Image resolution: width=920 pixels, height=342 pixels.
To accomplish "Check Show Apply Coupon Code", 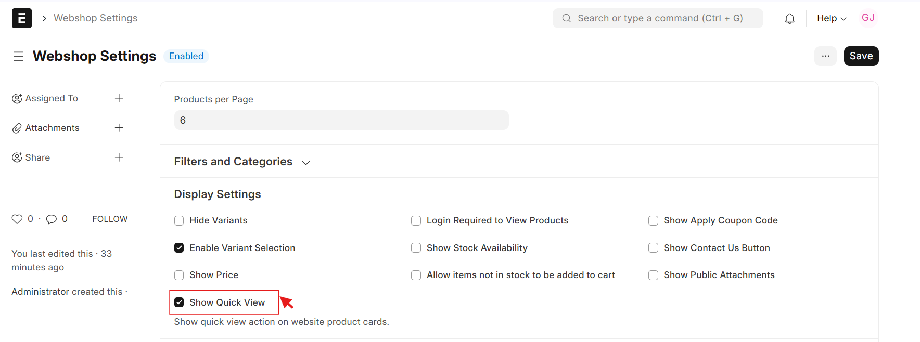I will tap(653, 220).
